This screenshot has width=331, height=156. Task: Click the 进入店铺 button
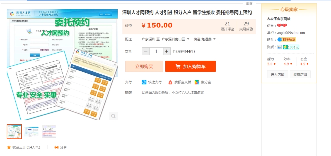(278, 74)
